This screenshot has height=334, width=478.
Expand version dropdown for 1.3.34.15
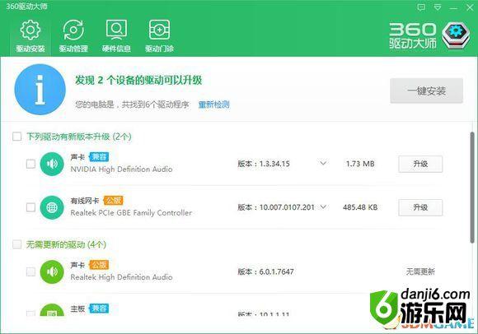click(323, 164)
